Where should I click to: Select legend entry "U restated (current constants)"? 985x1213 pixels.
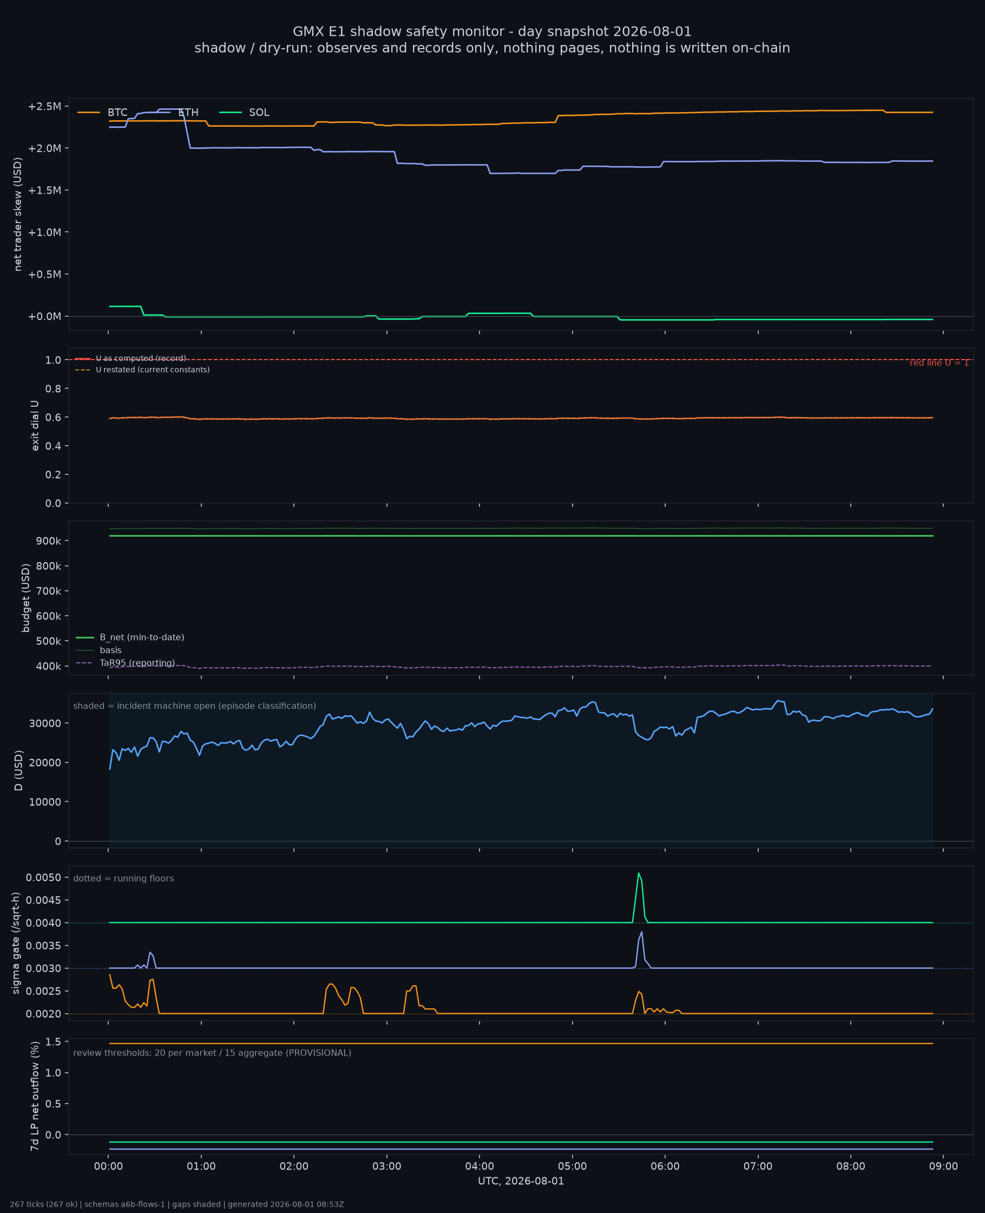pyautogui.click(x=153, y=369)
